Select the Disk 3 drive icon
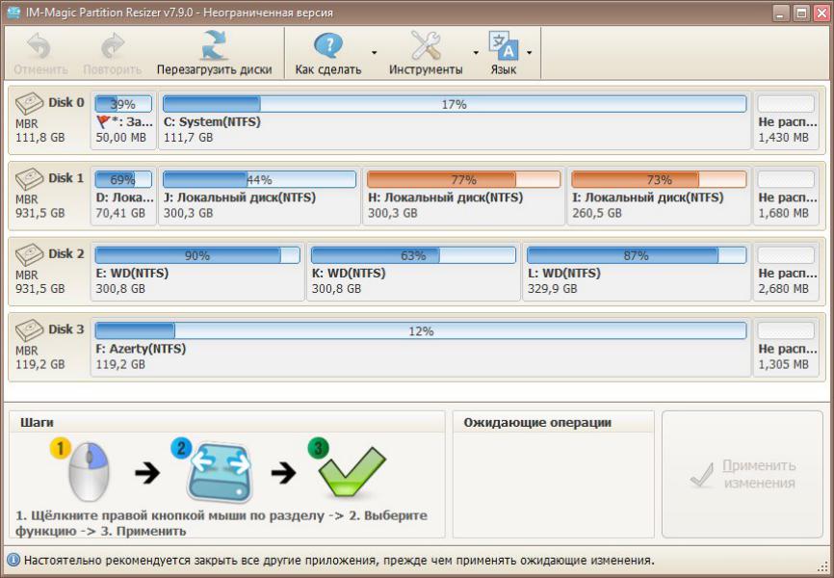 click(x=31, y=329)
